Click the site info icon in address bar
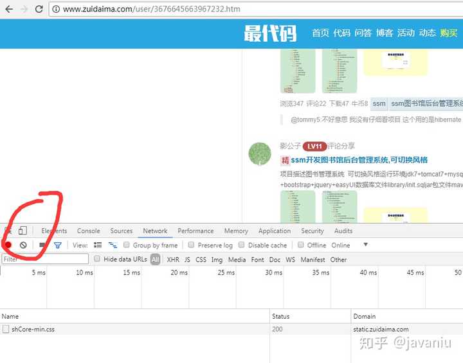The image size is (463, 363). [56, 9]
